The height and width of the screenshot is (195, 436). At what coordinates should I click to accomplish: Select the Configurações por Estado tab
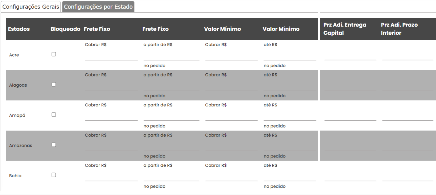(x=98, y=7)
